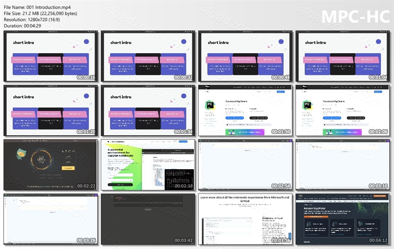
Task: Open the thumbnail stamped 00:00:16
Action: coord(50,56)
